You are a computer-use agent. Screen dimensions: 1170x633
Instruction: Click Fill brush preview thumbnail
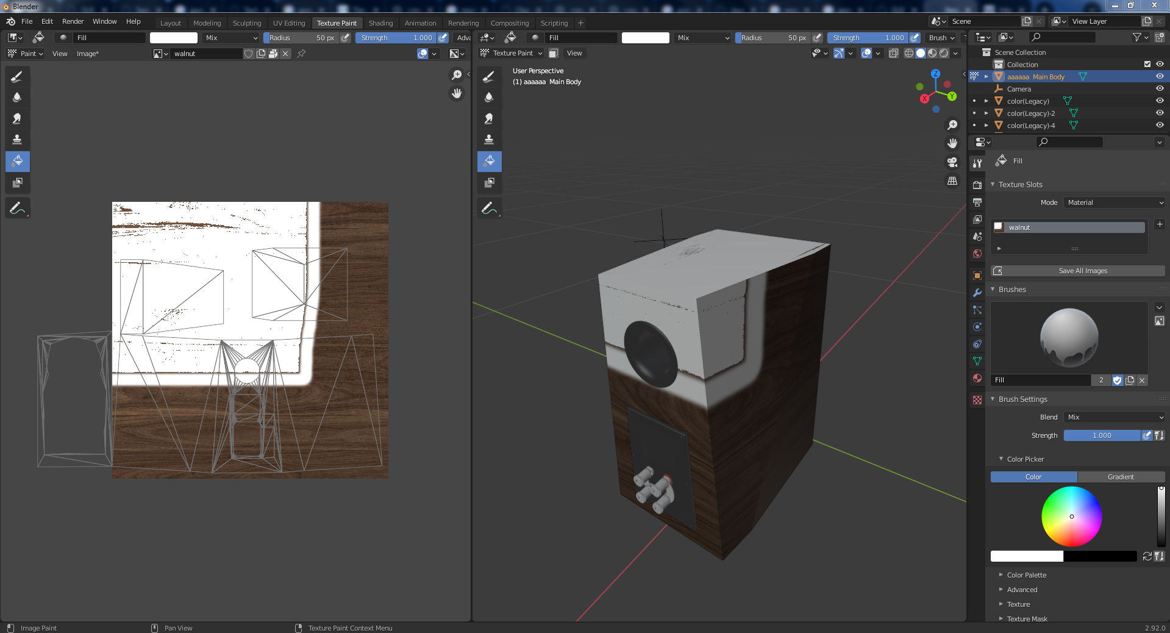1069,338
